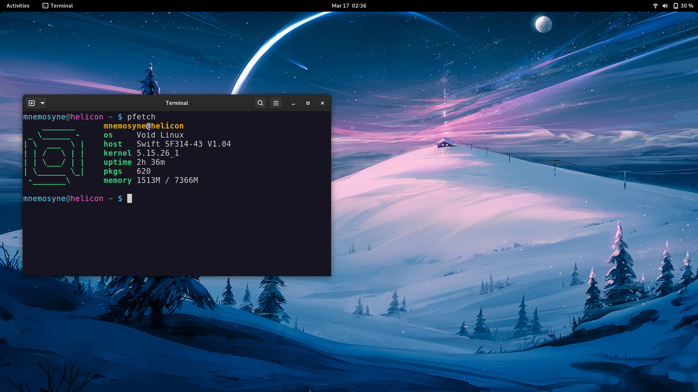Open the terminal search tool
The height and width of the screenshot is (392, 698).
(260, 103)
